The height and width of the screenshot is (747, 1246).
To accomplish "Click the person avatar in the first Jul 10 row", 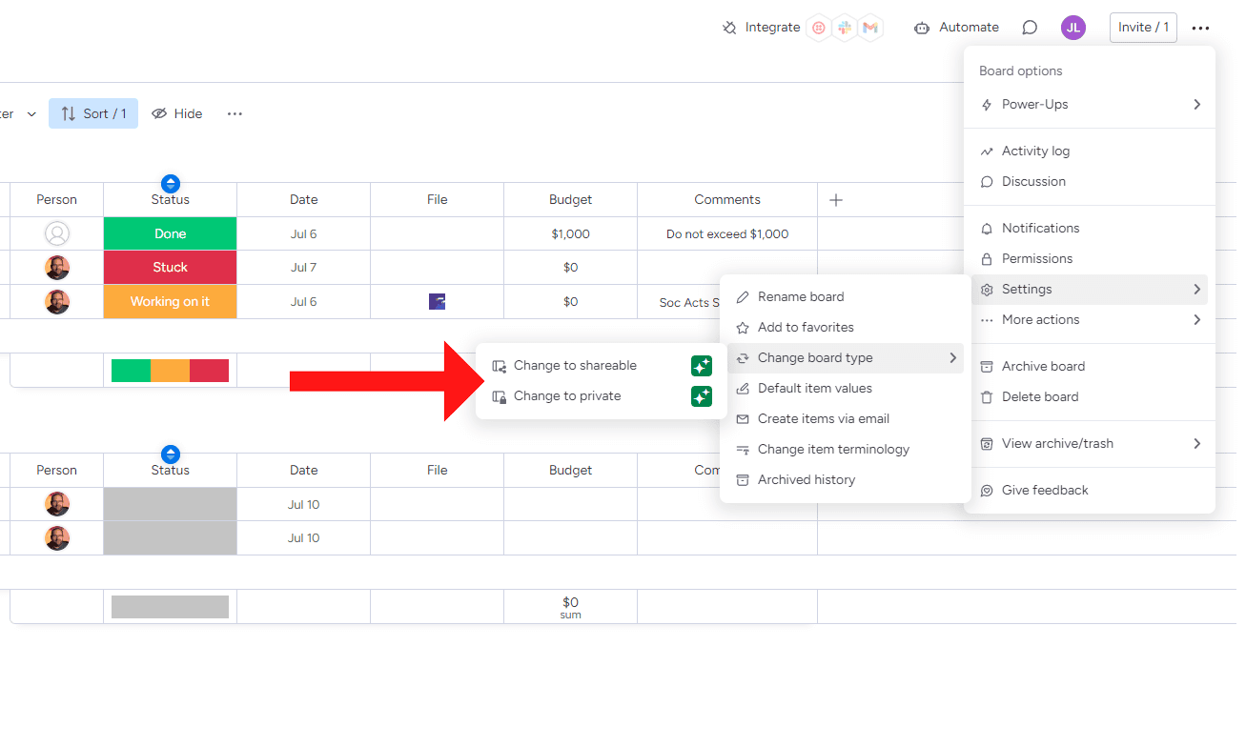I will [x=57, y=504].
